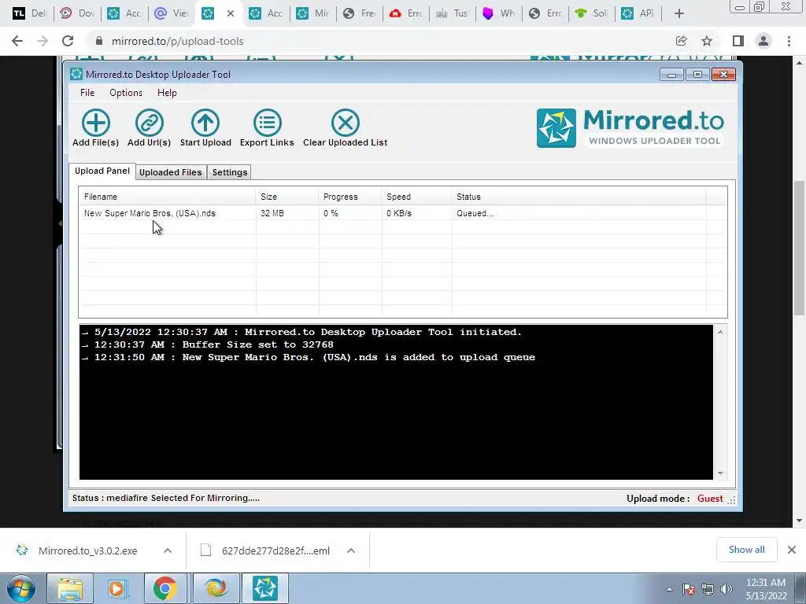The width and height of the screenshot is (806, 604).
Task: Click the log scrollbar up arrow
Action: (720, 332)
